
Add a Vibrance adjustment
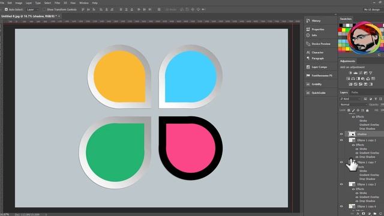(x=371, y=73)
